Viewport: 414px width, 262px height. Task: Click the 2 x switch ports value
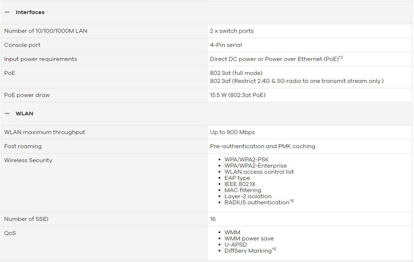(232, 31)
